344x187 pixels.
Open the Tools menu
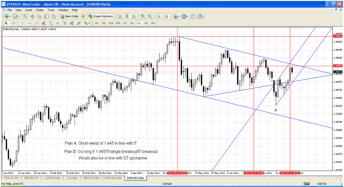coord(51,10)
